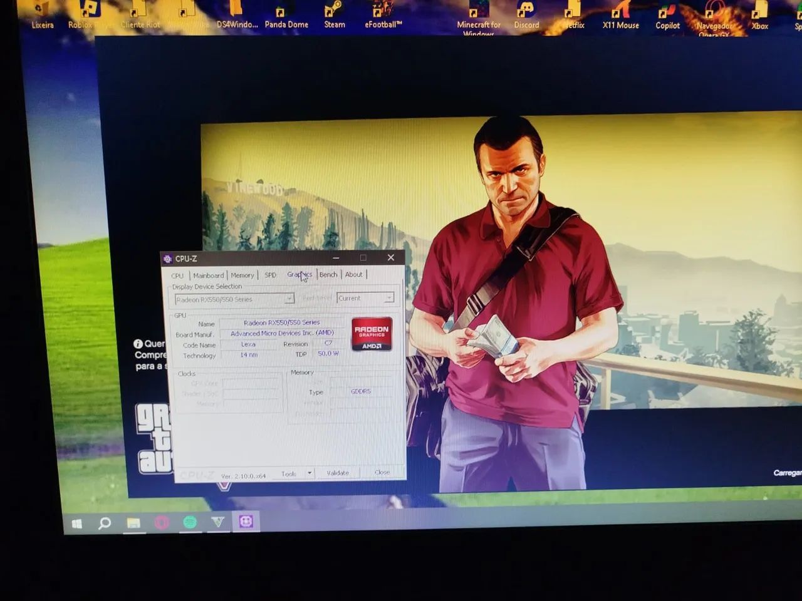Open the Current perf level dropdown
The width and height of the screenshot is (802, 601).
click(365, 298)
